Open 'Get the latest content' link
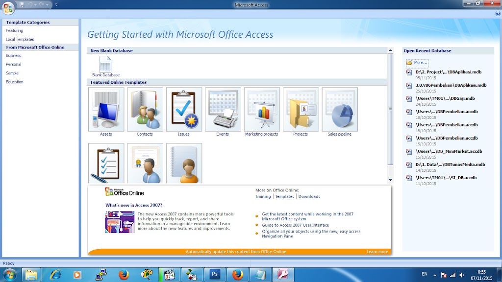 click(307, 216)
